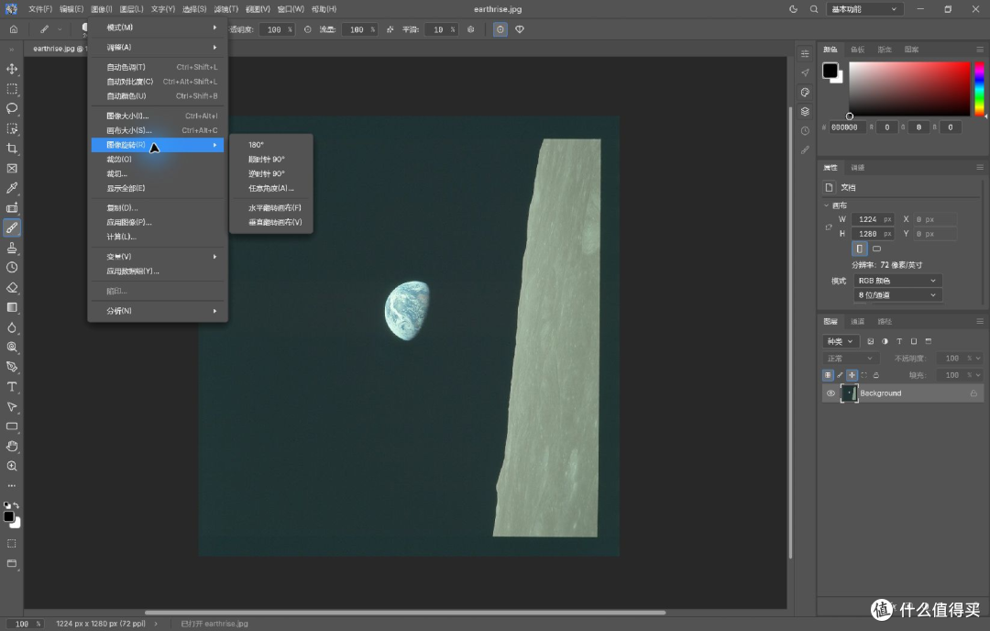Switch to the 通道 channels tab
This screenshot has width=990, height=631.
coord(857,322)
